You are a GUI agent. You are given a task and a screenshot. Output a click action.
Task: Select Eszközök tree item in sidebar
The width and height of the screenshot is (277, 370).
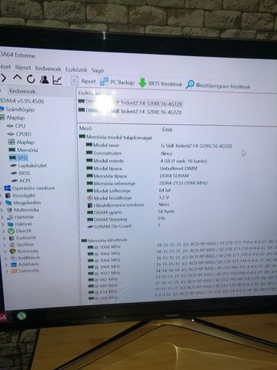22,237
